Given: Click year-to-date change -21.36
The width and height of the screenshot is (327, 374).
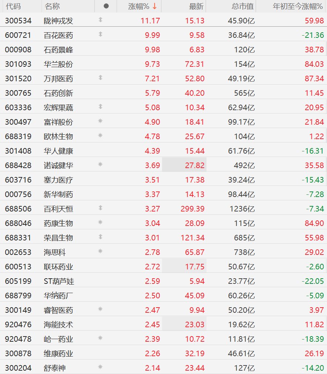Looking at the screenshot, I should [x=313, y=35].
